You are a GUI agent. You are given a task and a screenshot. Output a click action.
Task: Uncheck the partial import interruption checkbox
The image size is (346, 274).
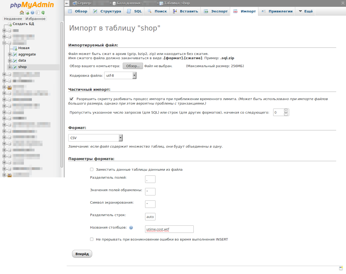(x=71, y=99)
